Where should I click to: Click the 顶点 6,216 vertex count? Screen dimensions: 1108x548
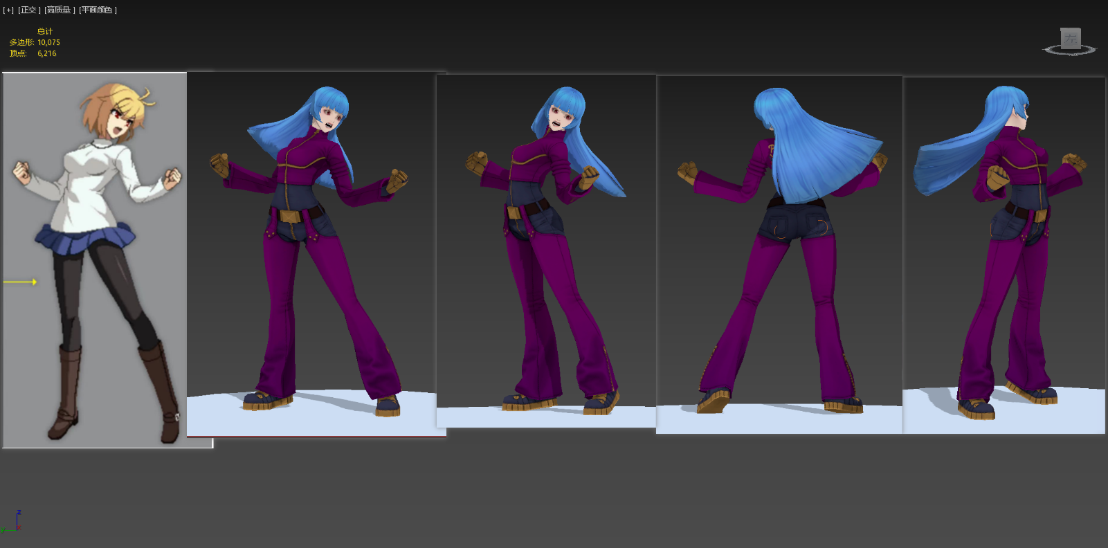coord(33,53)
